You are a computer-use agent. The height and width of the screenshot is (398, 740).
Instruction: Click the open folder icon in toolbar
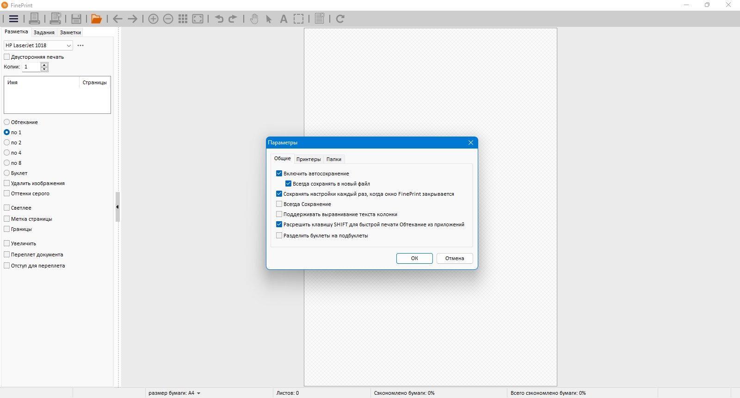click(x=96, y=19)
